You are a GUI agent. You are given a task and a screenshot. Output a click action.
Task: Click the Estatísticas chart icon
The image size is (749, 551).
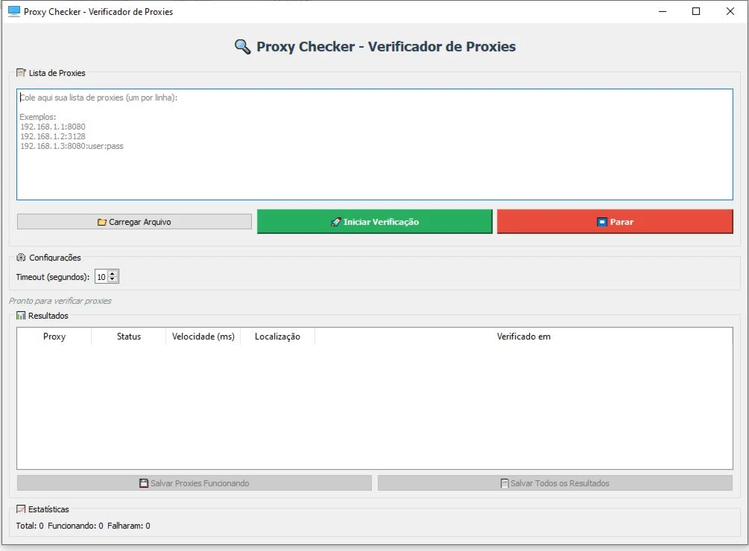[21, 509]
